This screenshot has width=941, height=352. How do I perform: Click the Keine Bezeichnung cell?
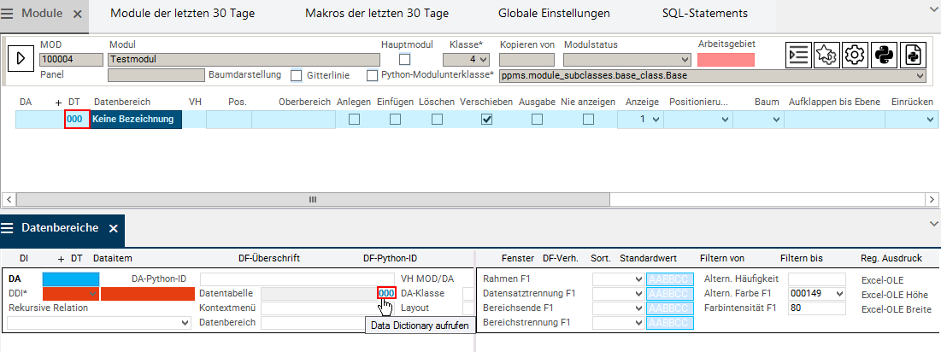(137, 120)
